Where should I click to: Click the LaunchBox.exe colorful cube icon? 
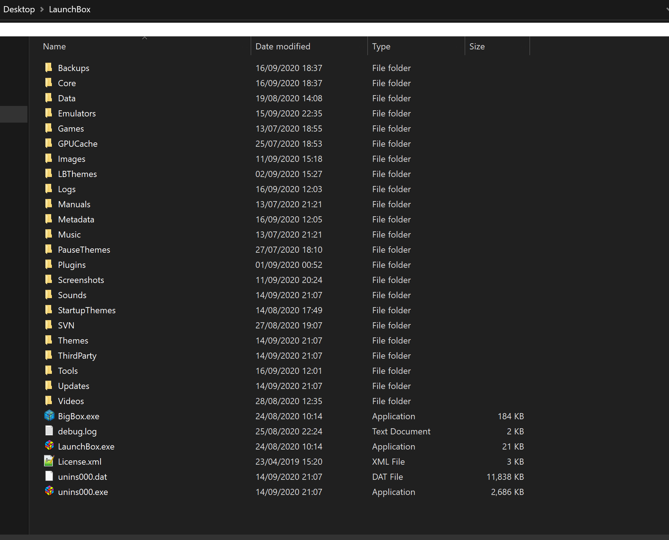click(x=49, y=446)
